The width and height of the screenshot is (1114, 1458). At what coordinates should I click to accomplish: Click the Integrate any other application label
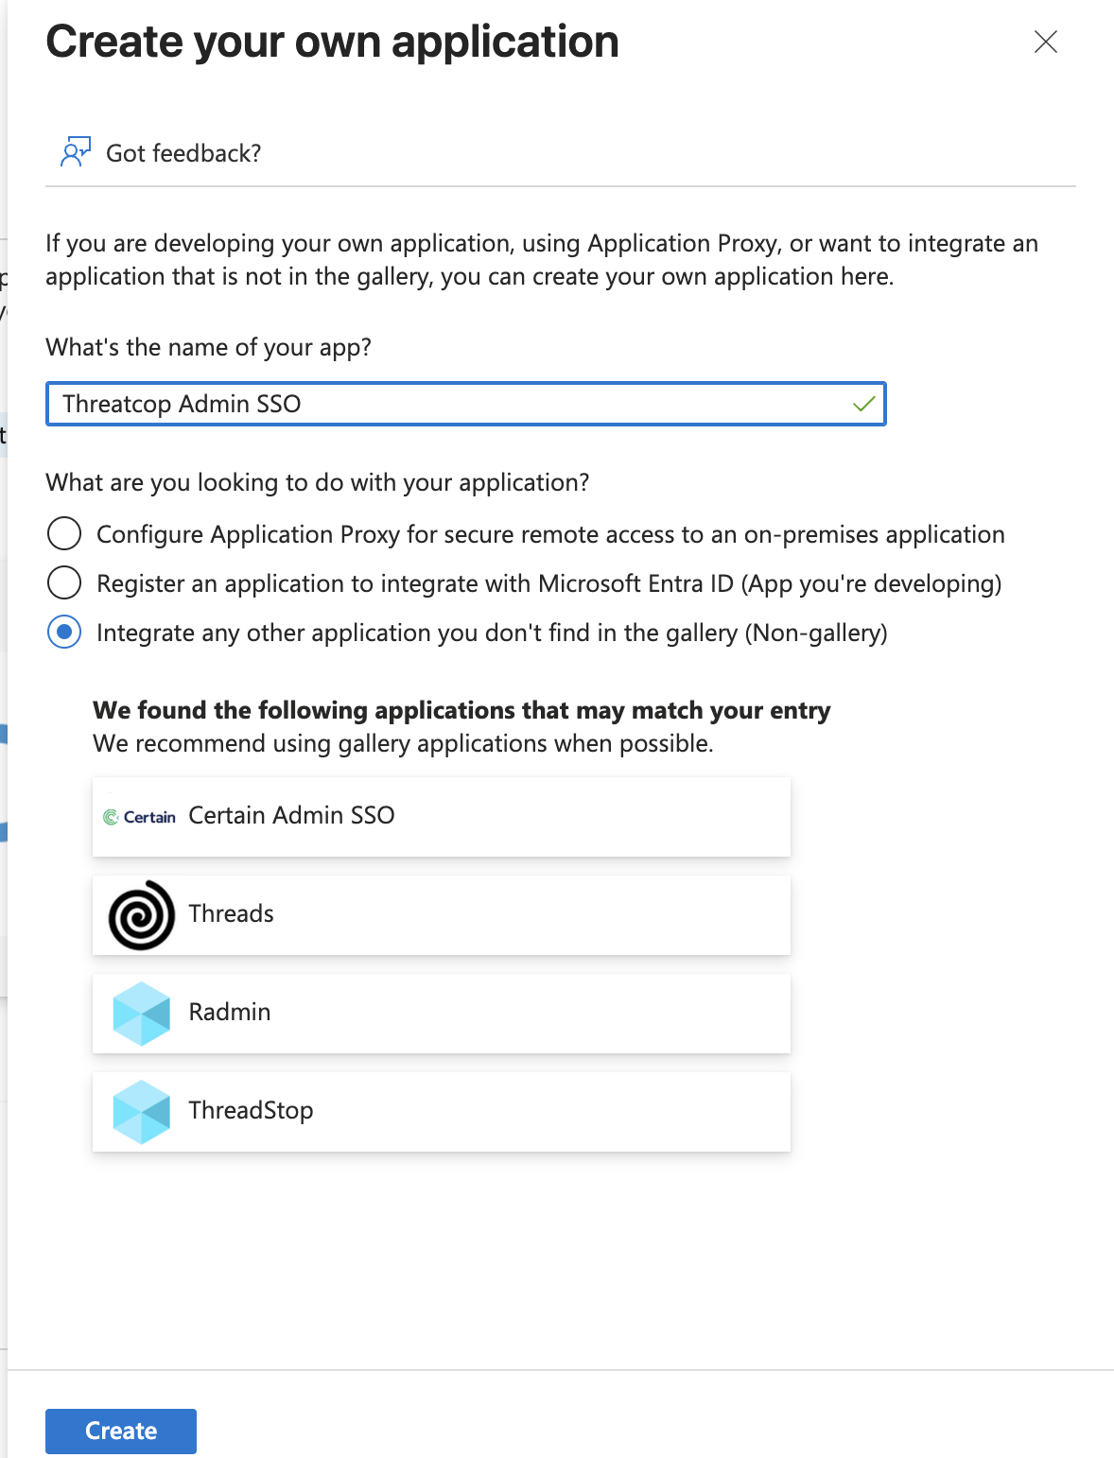point(492,633)
